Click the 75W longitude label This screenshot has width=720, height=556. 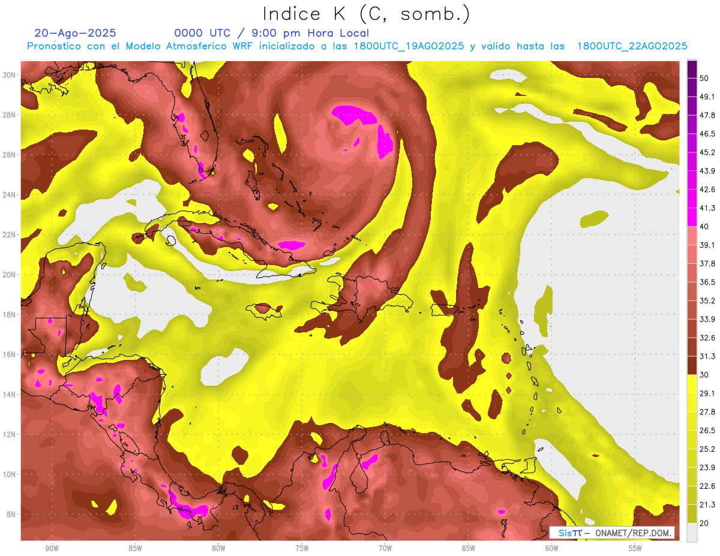(x=302, y=548)
